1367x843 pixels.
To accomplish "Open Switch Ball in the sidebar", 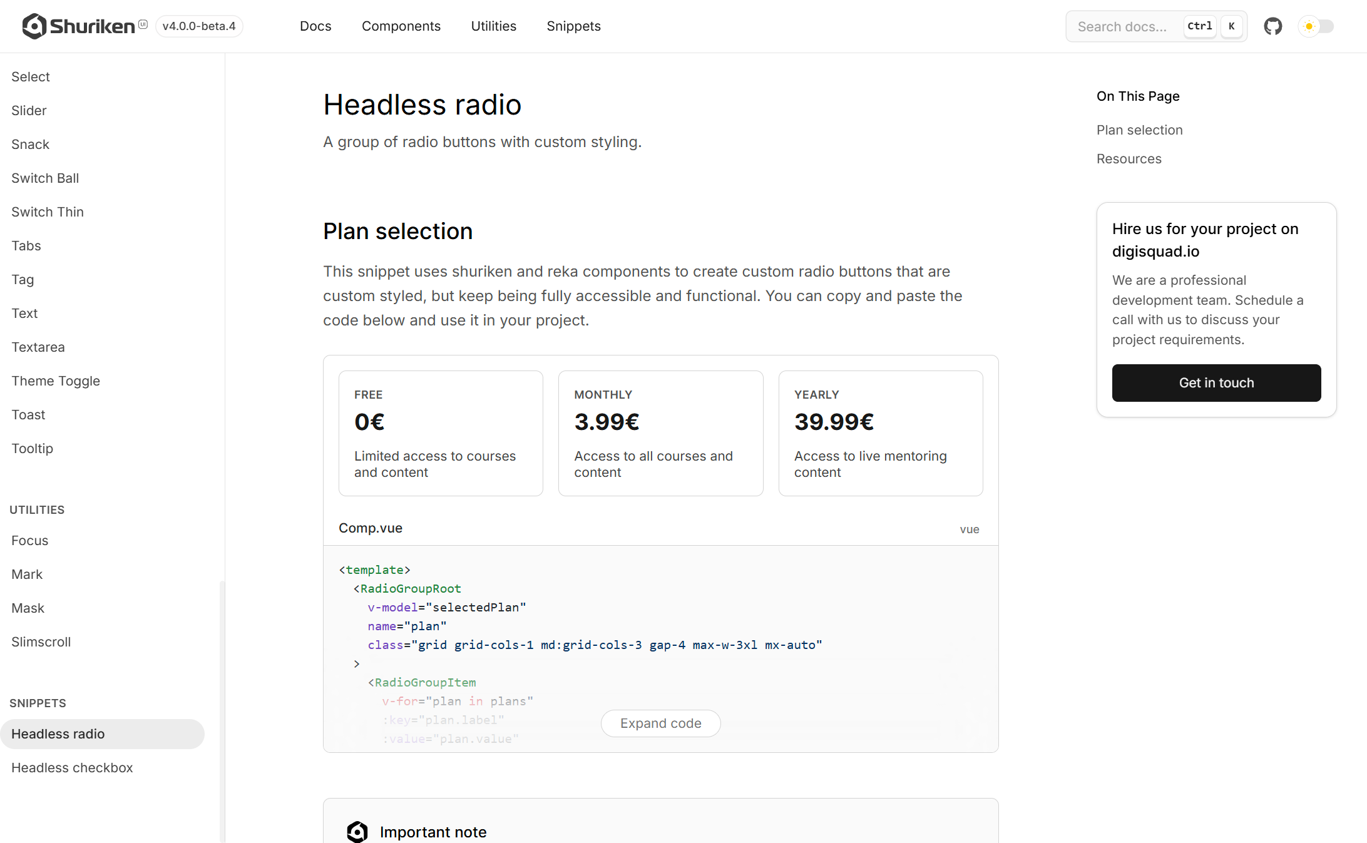I will [x=45, y=178].
